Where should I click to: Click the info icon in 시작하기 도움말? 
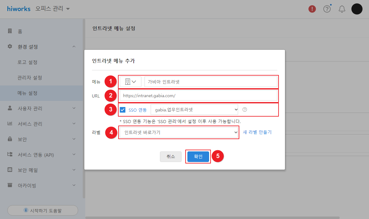(26, 210)
